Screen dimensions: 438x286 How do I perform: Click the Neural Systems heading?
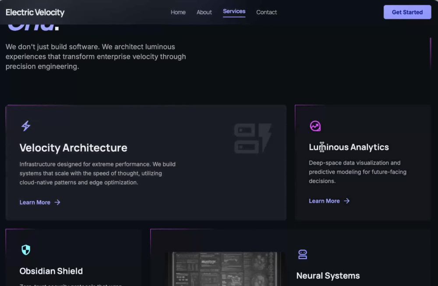point(328,275)
